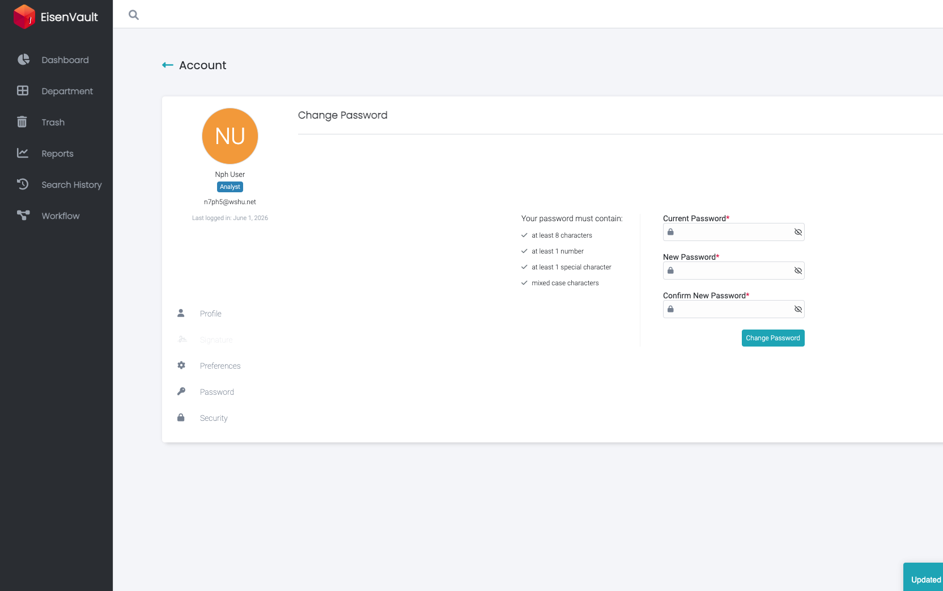
Task: Click the Change Password heading
Action: 343,115
